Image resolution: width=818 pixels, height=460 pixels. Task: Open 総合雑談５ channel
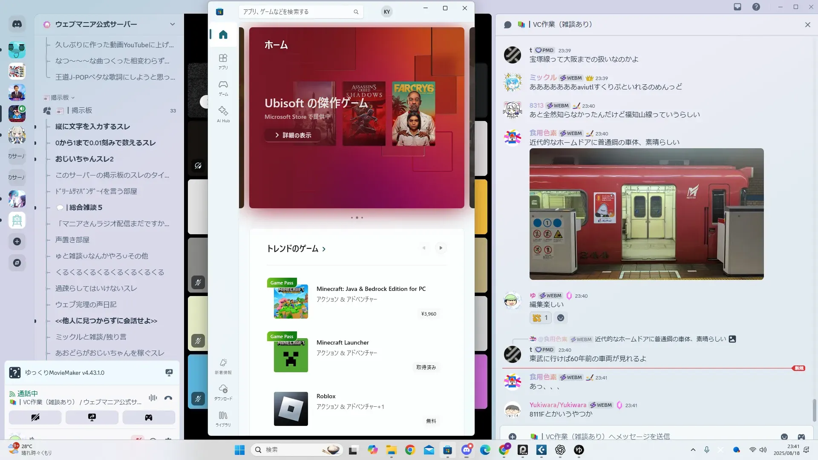click(x=85, y=207)
